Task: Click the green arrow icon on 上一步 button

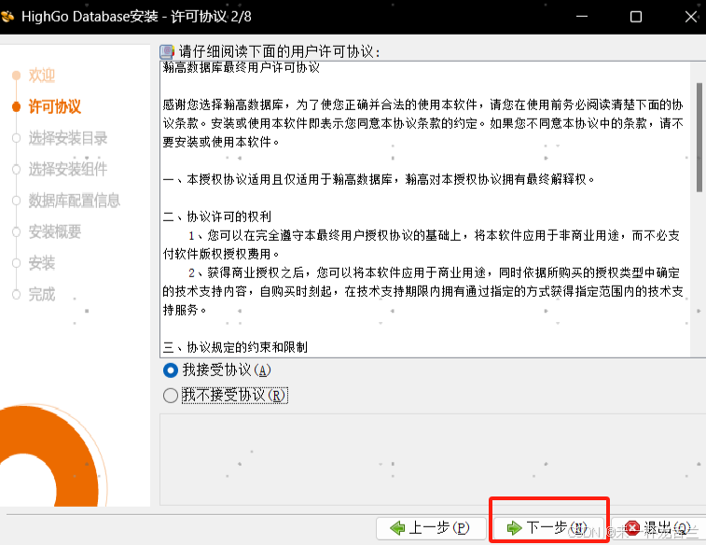Action: point(397,528)
